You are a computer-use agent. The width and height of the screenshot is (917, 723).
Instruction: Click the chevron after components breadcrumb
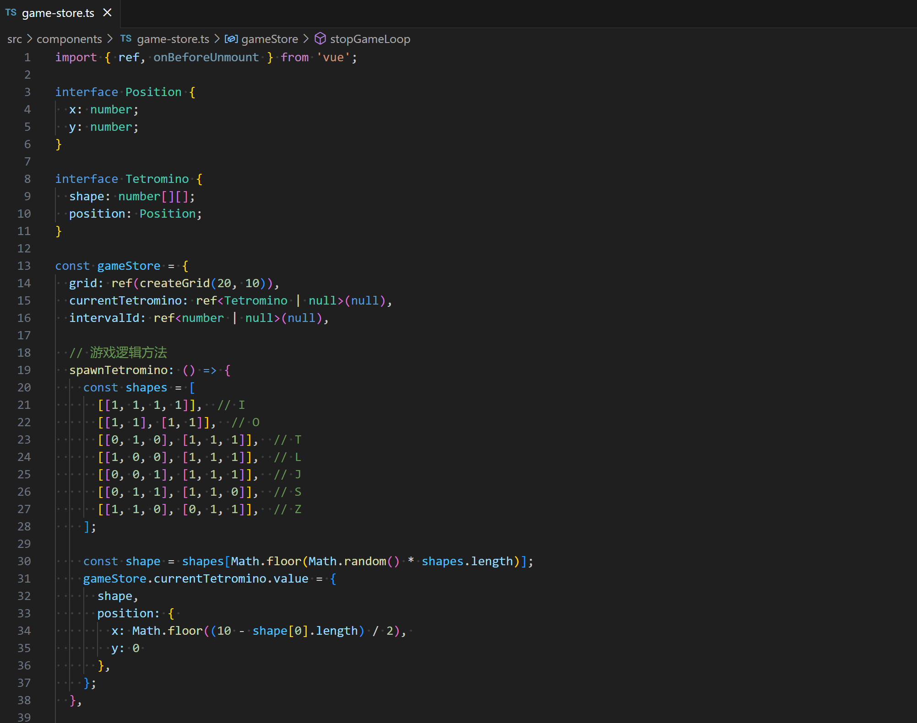[x=110, y=39]
